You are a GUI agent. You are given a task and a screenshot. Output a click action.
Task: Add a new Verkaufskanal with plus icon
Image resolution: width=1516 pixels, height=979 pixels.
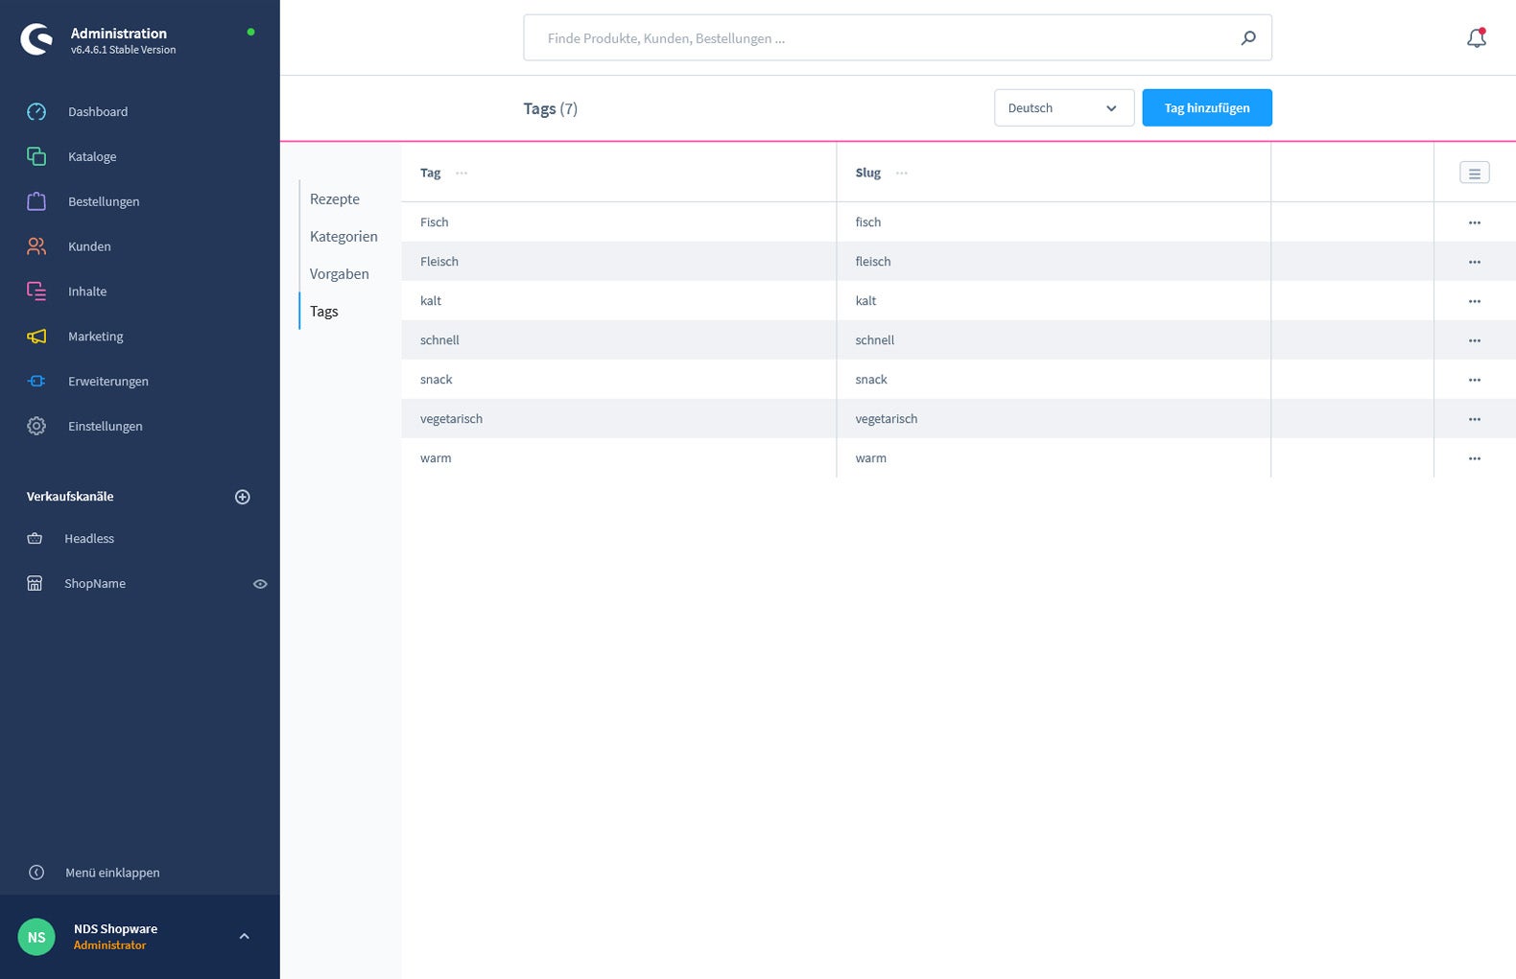[x=243, y=497]
